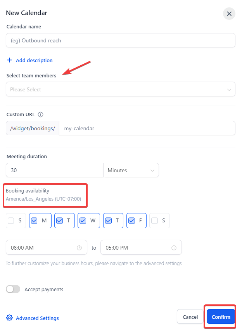Viewport: 242px width, 332px height.
Task: Close the New Calendar dialog
Action: click(229, 14)
